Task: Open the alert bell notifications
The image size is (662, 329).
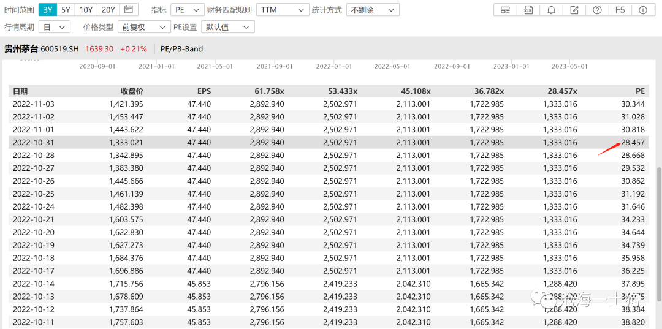Action: (551, 10)
